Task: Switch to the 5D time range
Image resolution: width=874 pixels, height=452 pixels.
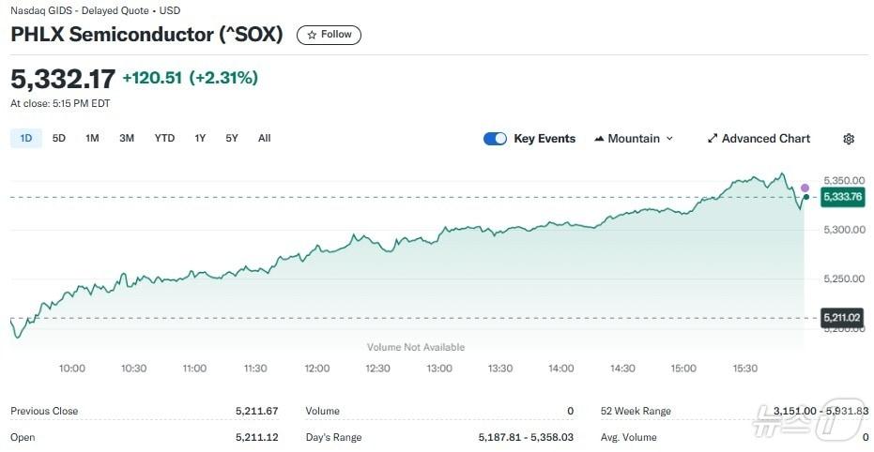Action: 59,139
